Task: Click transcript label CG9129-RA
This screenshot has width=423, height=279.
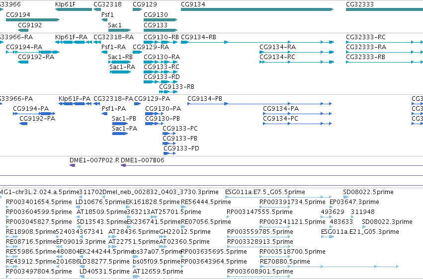Action: (x=151, y=47)
